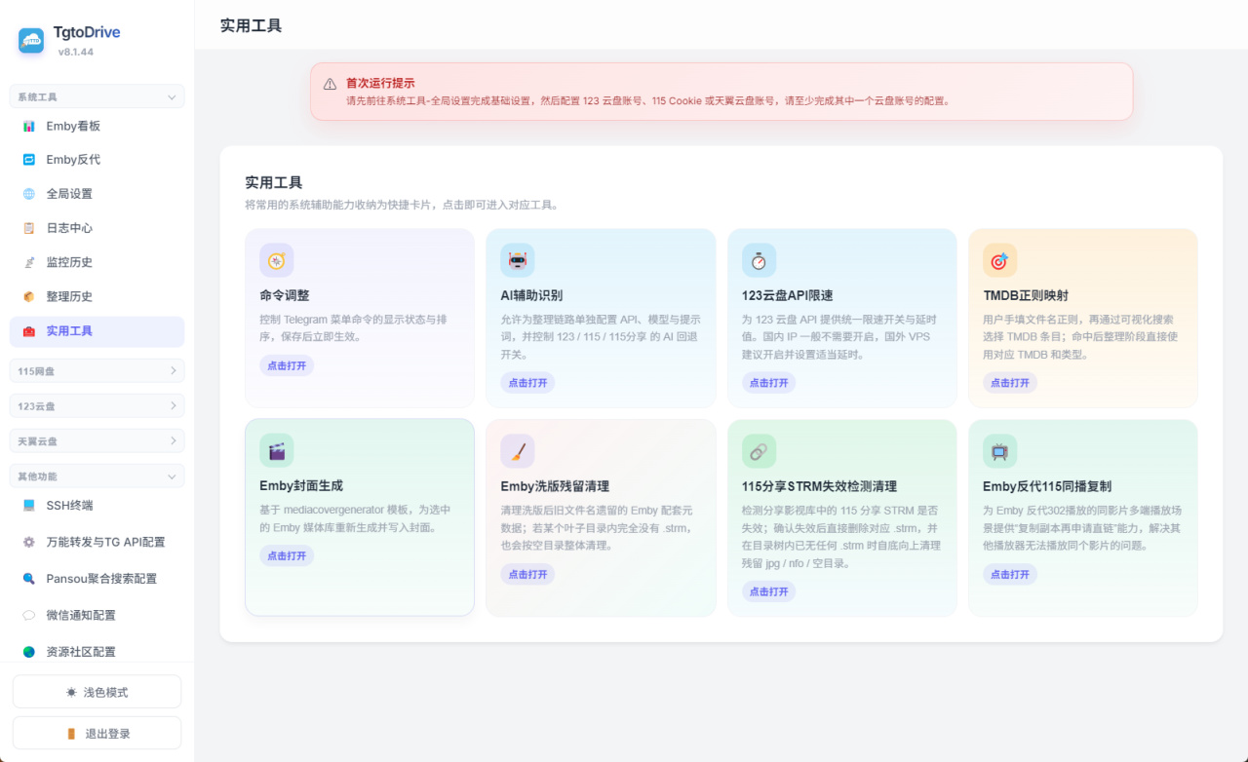Go to 全局设置 in the sidebar
Screen dimensions: 1248x762
coord(97,194)
